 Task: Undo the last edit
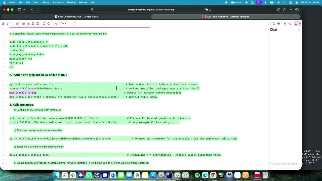point(44,23)
